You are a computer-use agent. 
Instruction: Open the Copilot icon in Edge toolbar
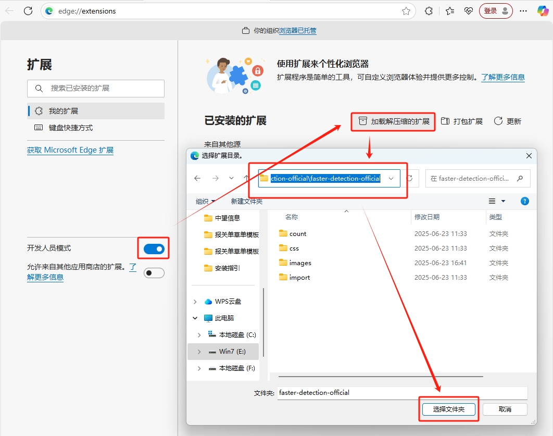tap(542, 11)
